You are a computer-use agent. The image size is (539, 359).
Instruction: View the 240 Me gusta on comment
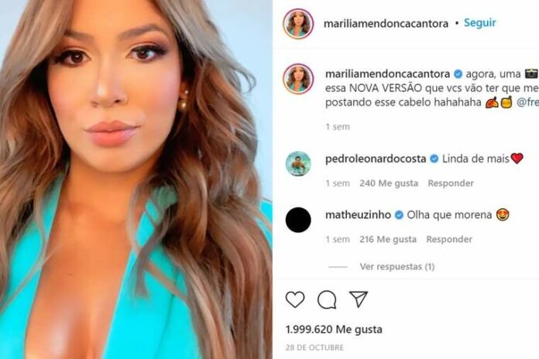(389, 183)
